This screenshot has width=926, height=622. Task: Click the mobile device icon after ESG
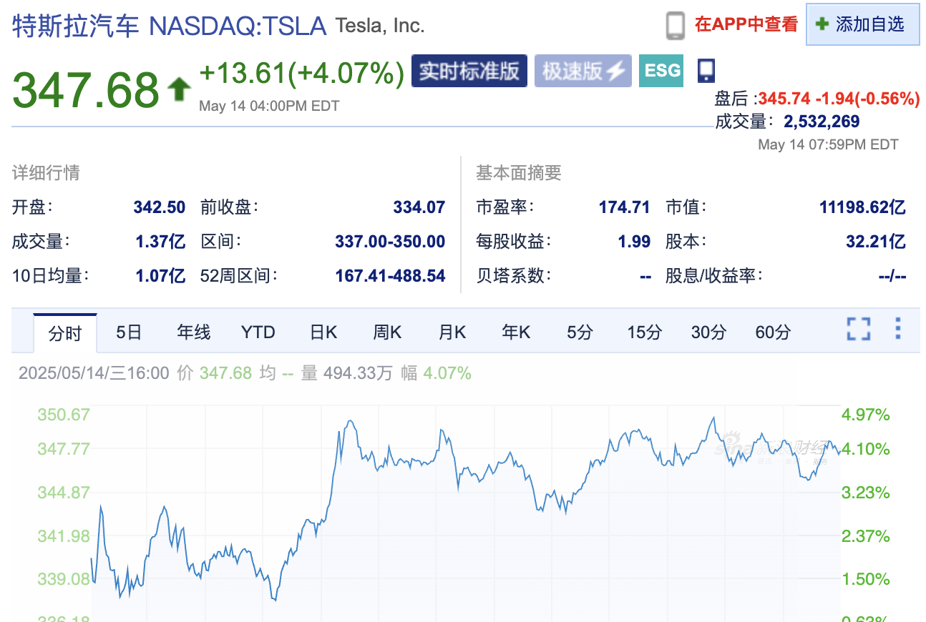pos(706,69)
